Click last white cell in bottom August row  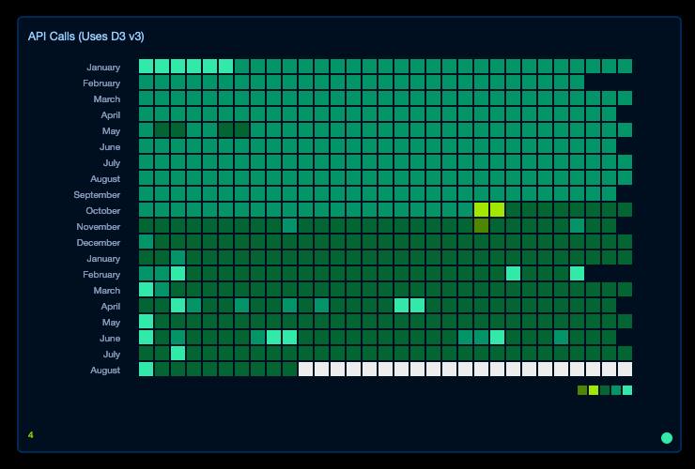click(x=625, y=370)
